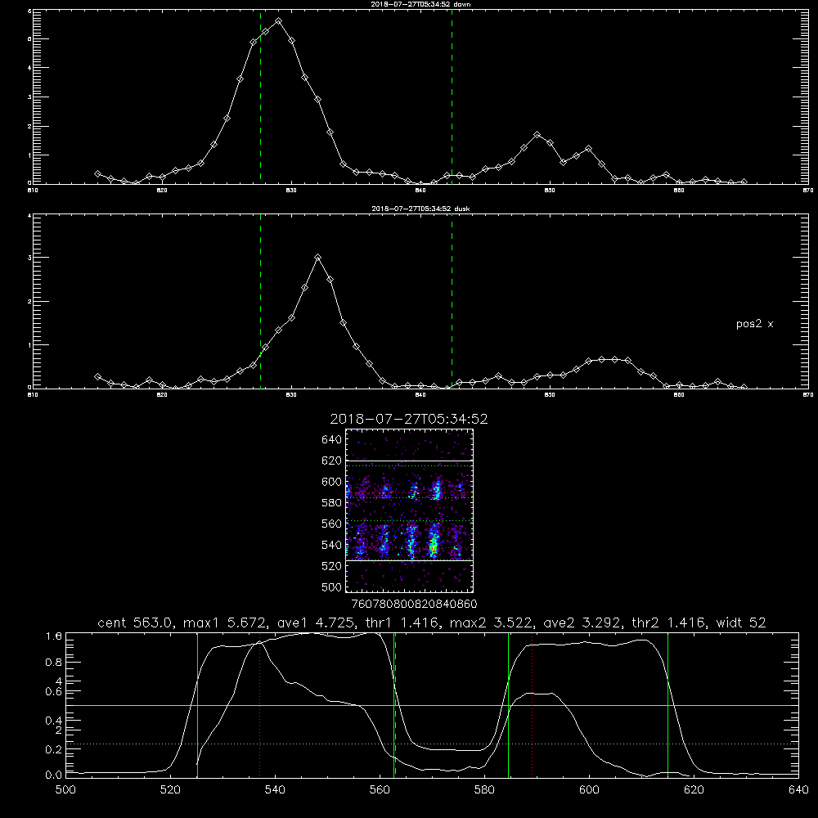Click the 'pos2 x' annotation in dusk plot
The height and width of the screenshot is (818, 818).
754,324
